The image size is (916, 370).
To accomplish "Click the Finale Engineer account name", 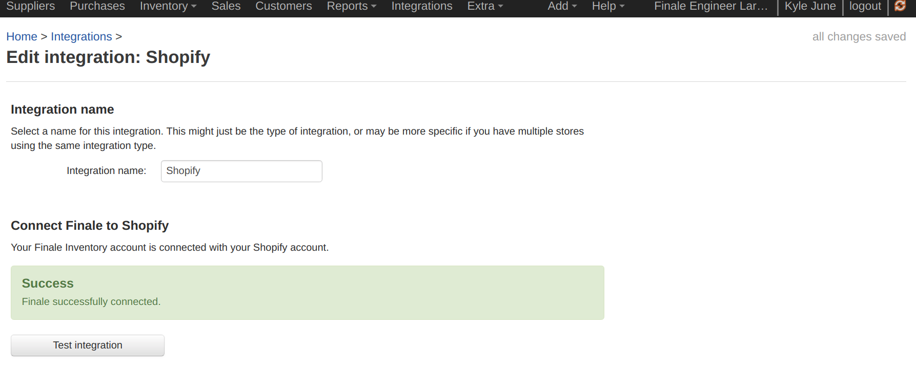I will tap(711, 6).
